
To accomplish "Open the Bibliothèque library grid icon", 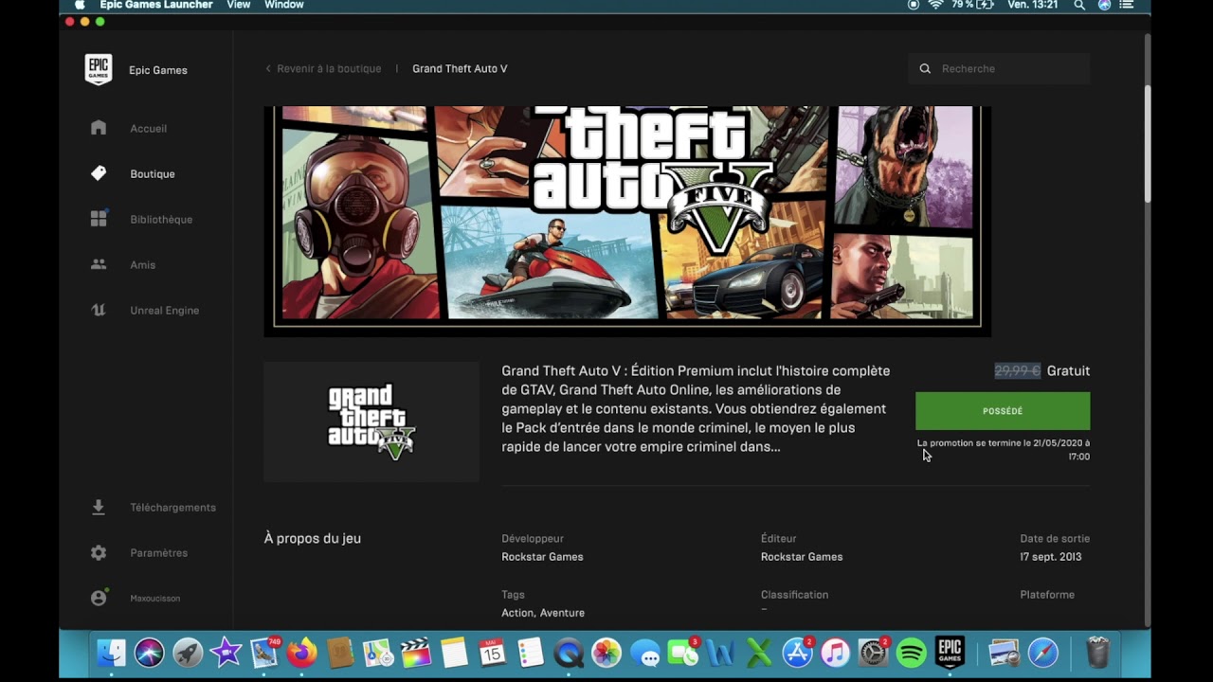I will (99, 219).
